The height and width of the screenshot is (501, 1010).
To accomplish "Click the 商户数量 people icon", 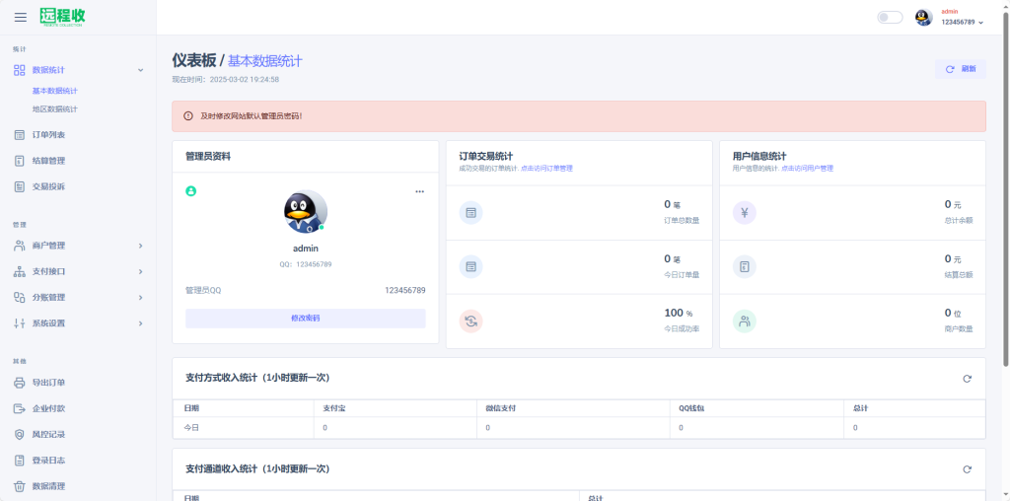I will click(x=745, y=322).
